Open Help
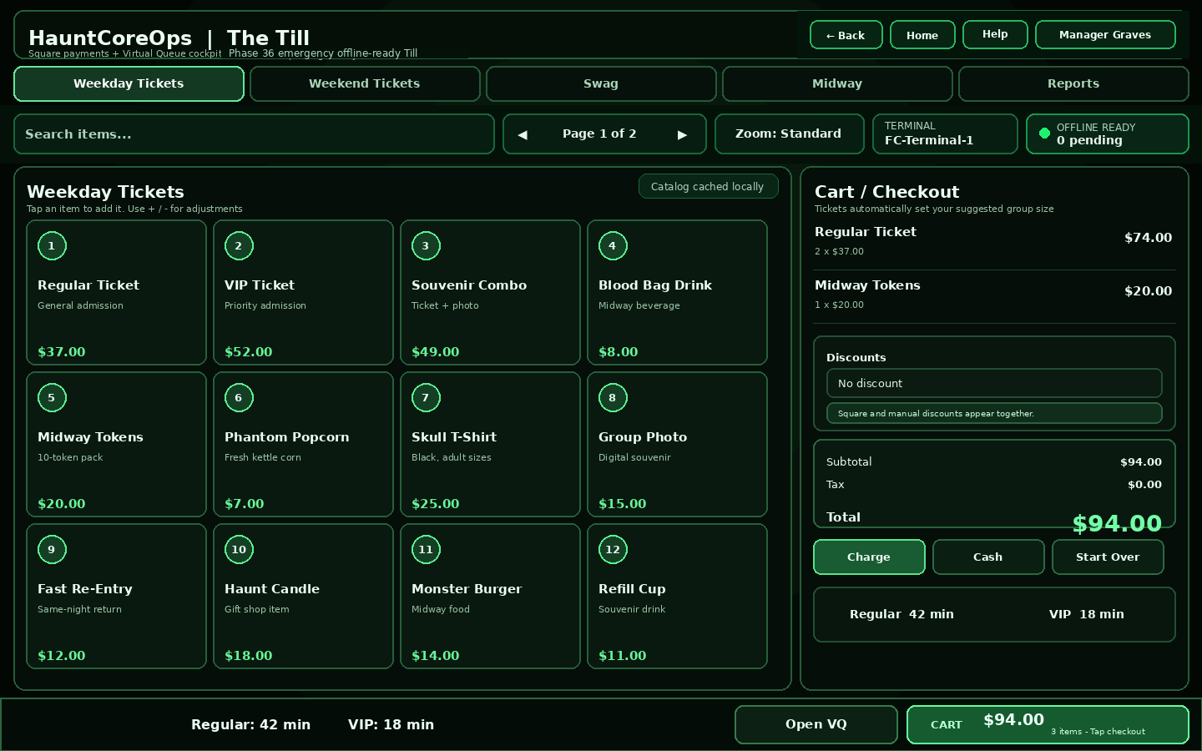The height and width of the screenshot is (751, 1202). tap(995, 34)
